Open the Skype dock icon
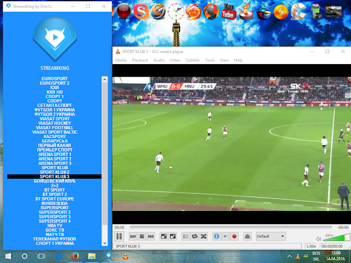The width and height of the screenshot is (351, 263). pos(141,11)
